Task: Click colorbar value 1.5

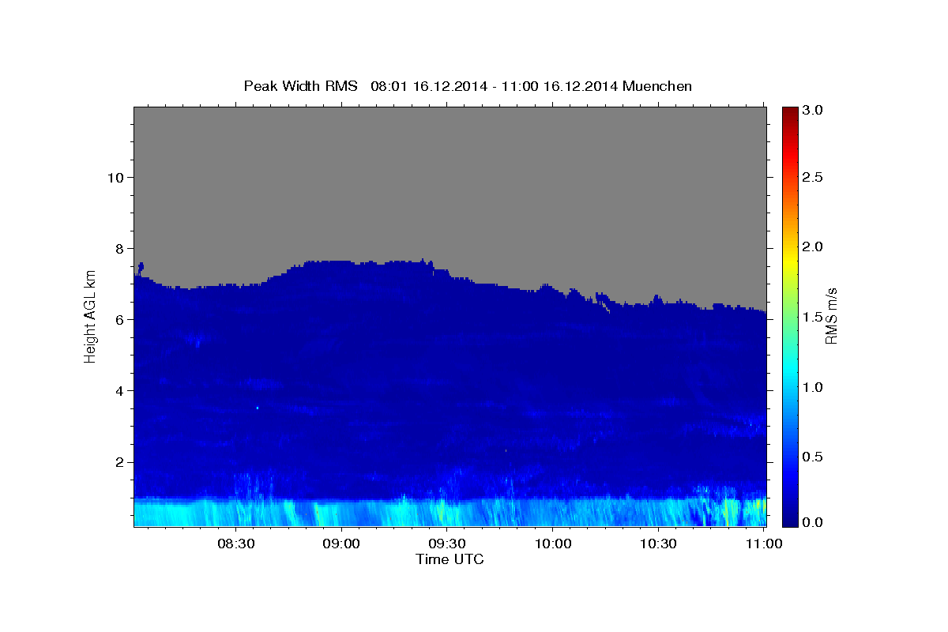Action: click(814, 317)
